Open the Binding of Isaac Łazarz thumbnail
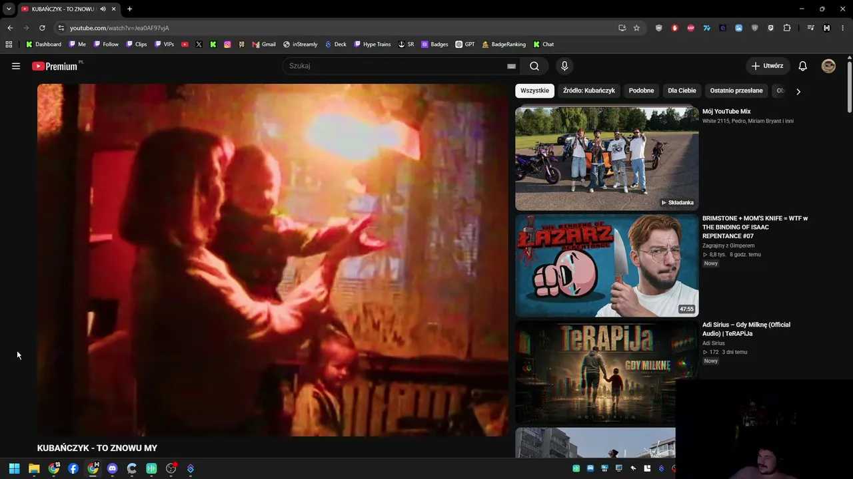Image resolution: width=853 pixels, height=479 pixels. pos(606,265)
